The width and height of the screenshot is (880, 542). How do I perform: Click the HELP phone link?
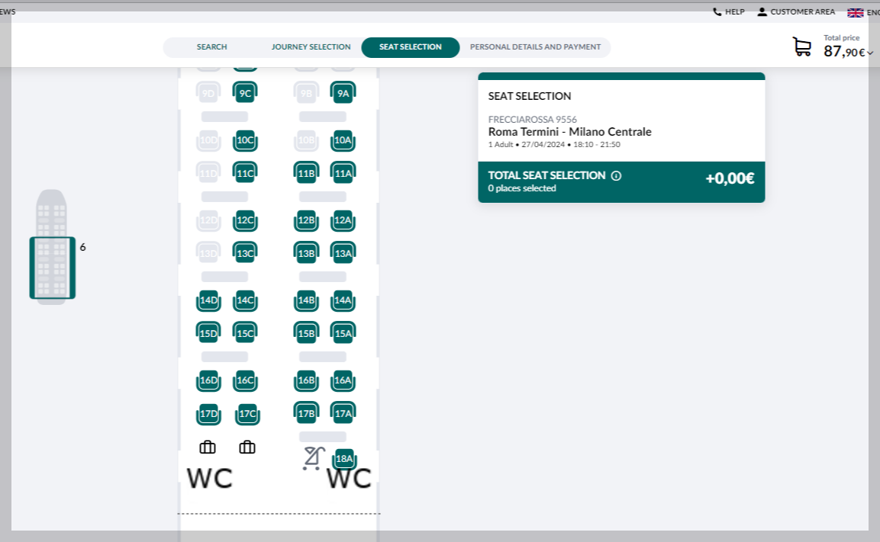(x=728, y=11)
